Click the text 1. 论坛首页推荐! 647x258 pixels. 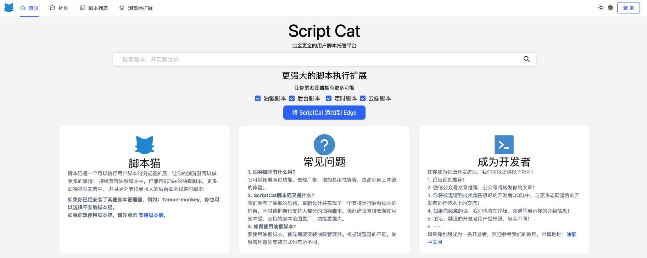click(x=446, y=180)
